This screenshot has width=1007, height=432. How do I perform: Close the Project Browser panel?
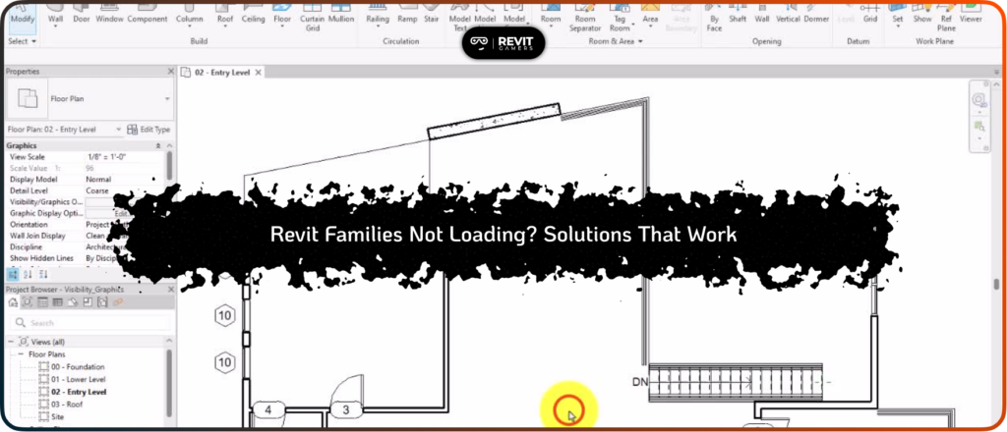(x=171, y=290)
